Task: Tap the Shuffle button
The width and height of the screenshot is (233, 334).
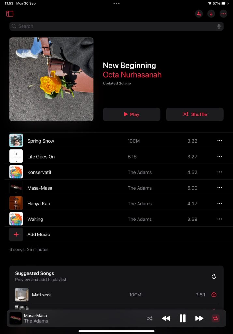Action: tap(195, 114)
